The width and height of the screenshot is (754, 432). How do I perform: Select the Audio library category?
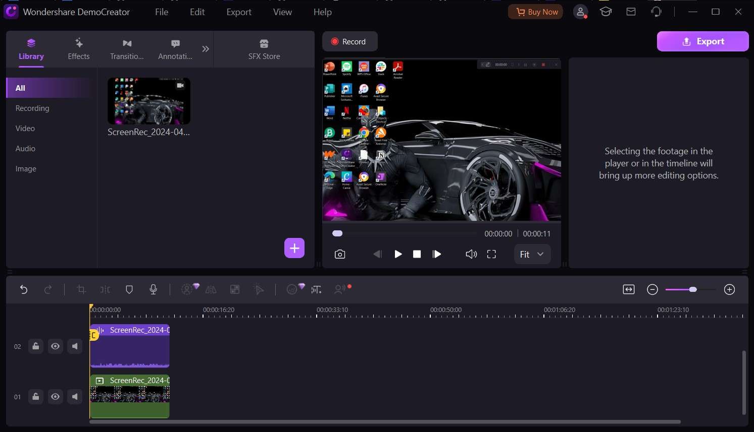(25, 149)
